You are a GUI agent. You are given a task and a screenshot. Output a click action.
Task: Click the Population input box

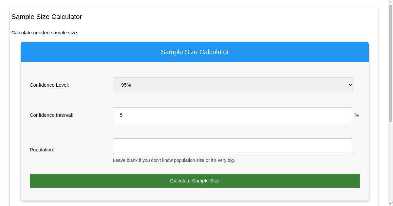(233, 146)
